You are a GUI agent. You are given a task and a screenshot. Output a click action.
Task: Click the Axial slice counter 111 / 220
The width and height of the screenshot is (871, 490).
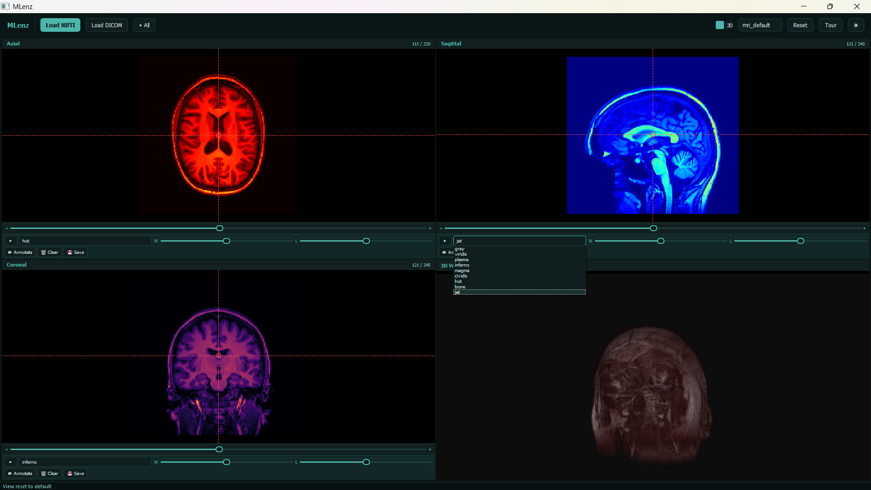pyautogui.click(x=421, y=44)
